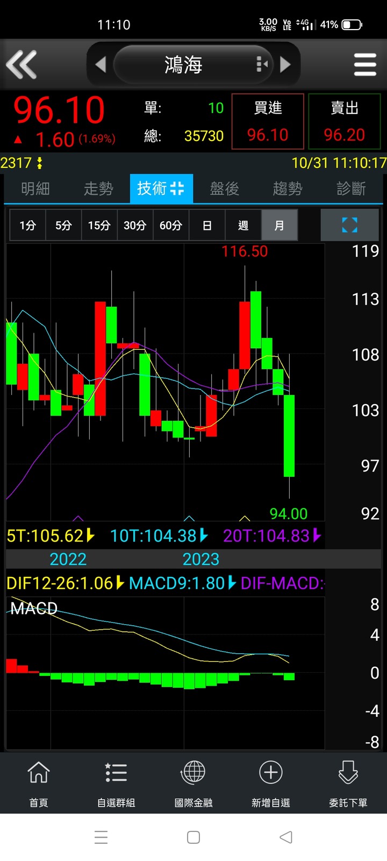The image size is (387, 861).
Task: Tap the 116.50 high price label
Action: [245, 251]
